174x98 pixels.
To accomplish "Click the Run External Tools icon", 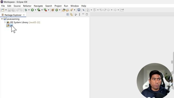I will point(45,10).
